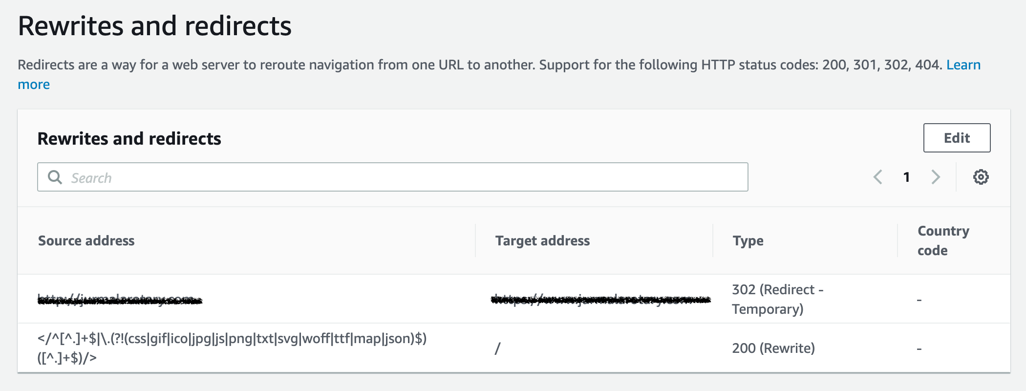Click the Type column header
The image size is (1026, 391).
coord(748,240)
